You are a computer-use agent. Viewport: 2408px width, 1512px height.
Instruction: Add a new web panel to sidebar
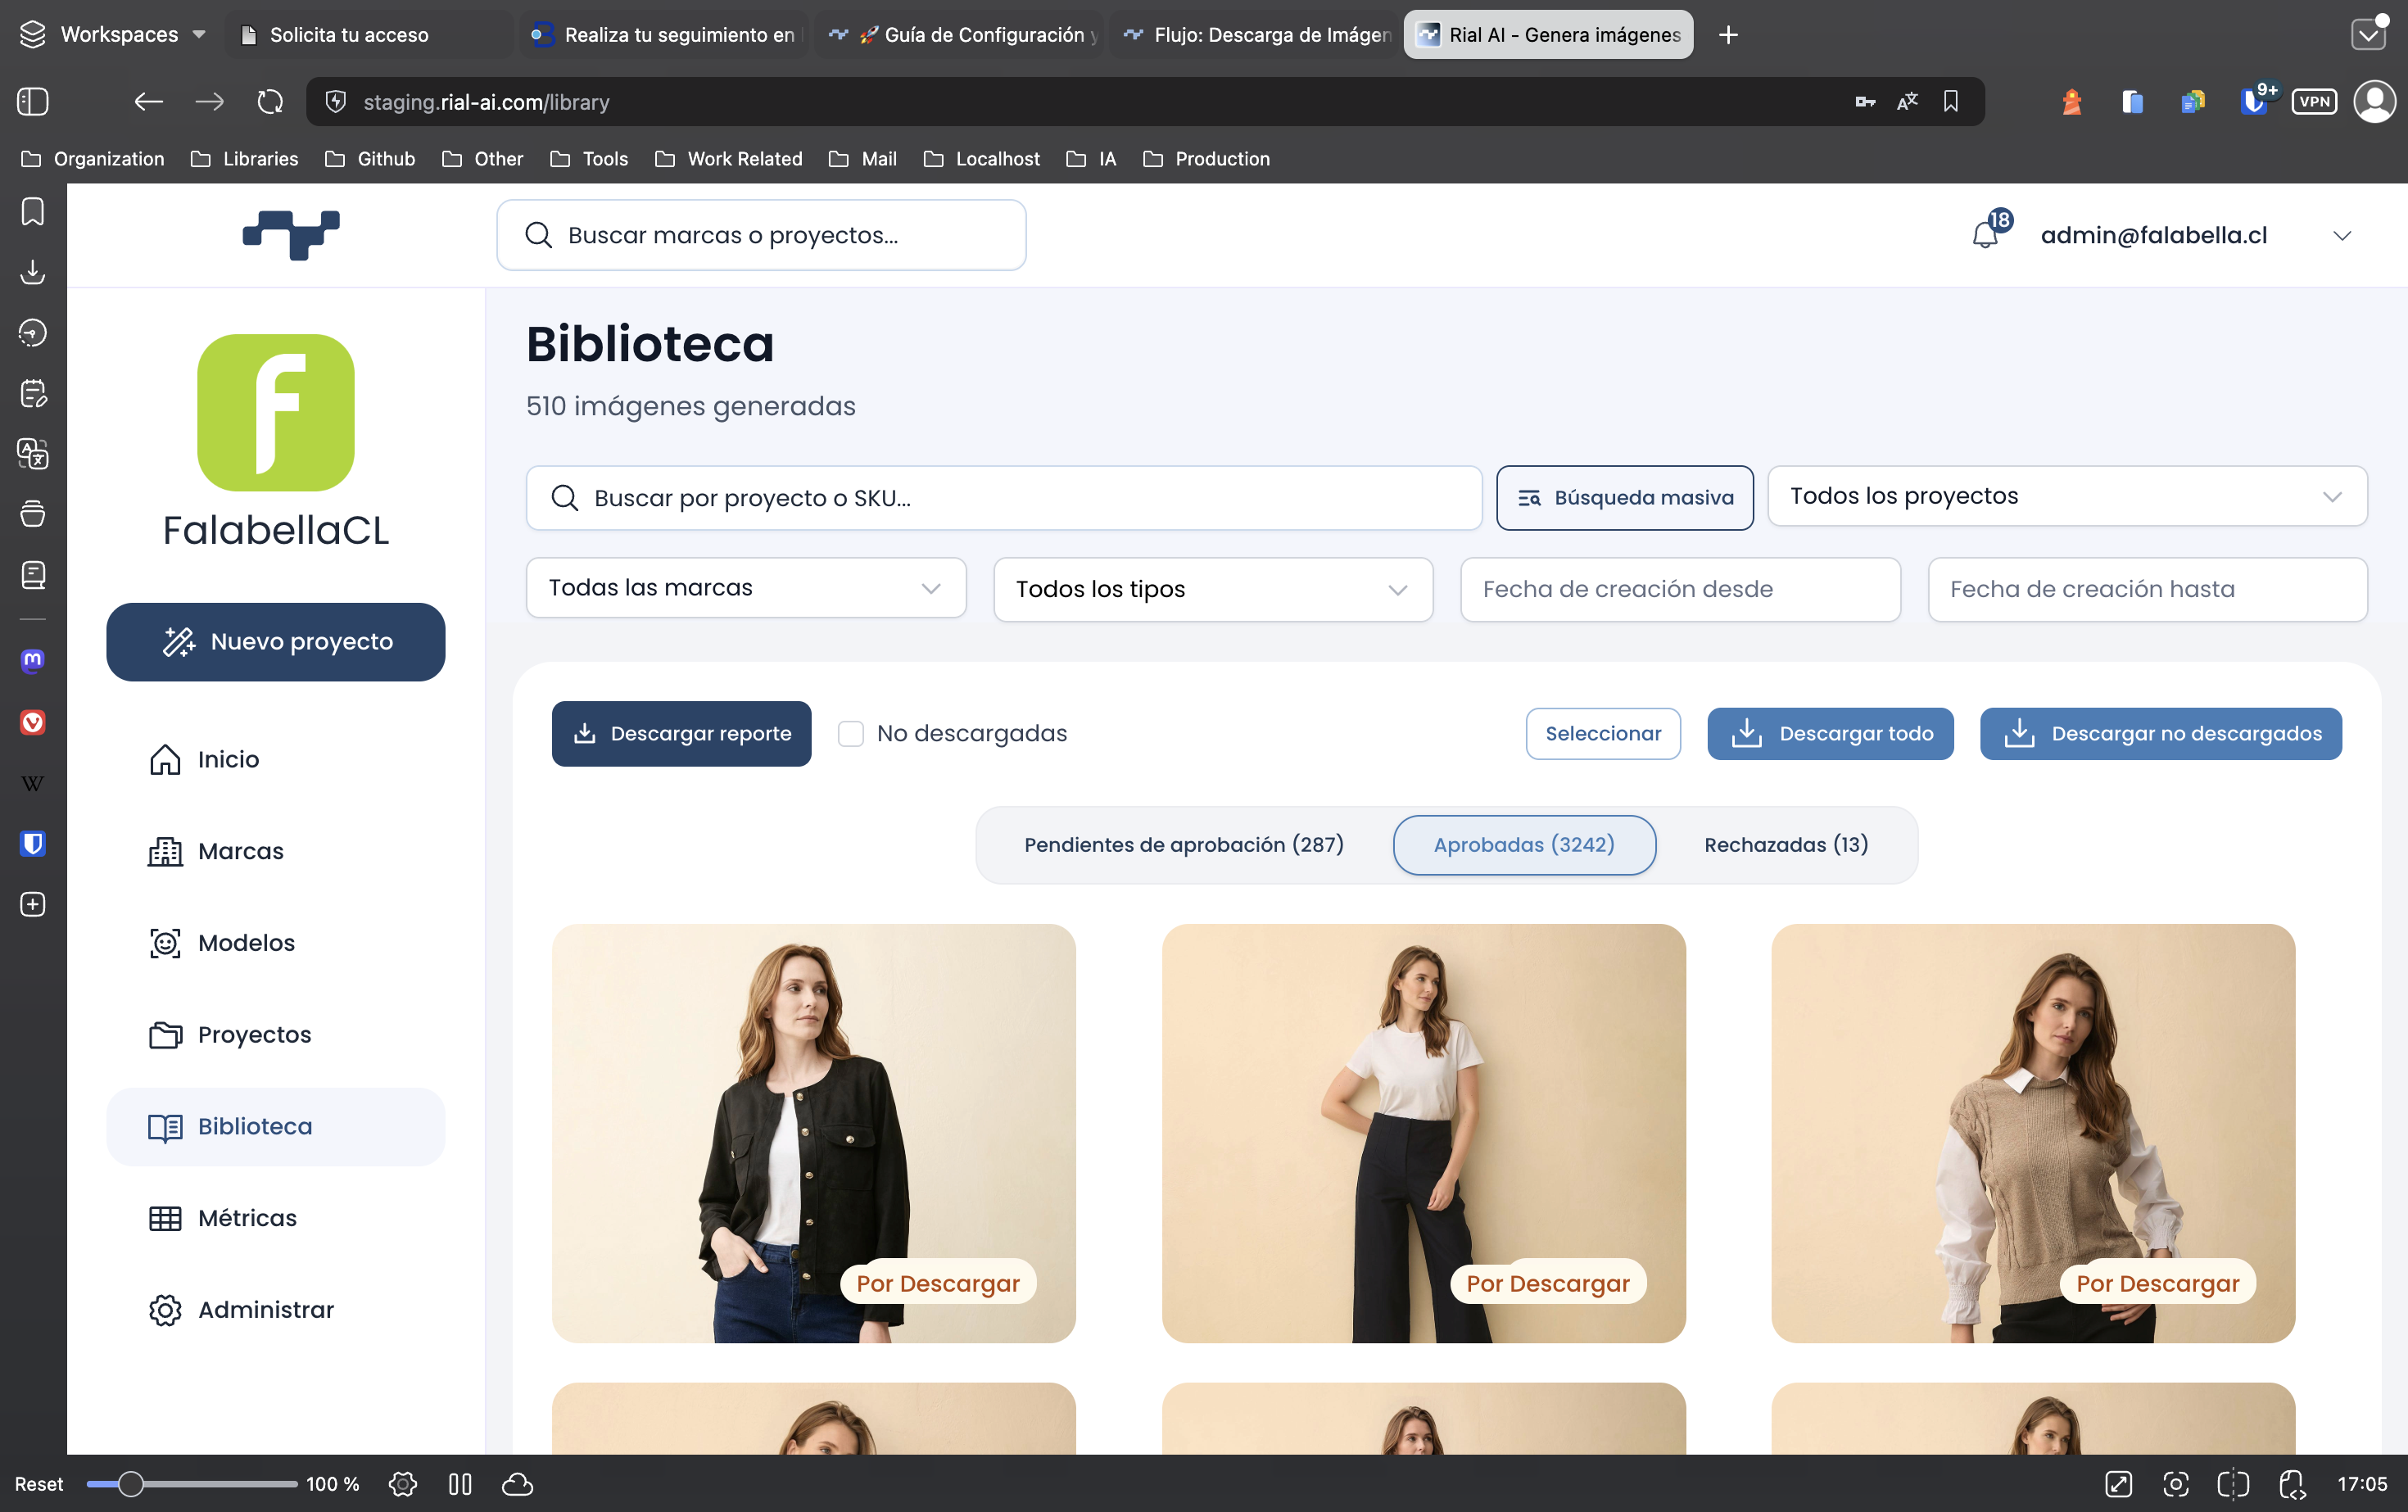coord(33,904)
